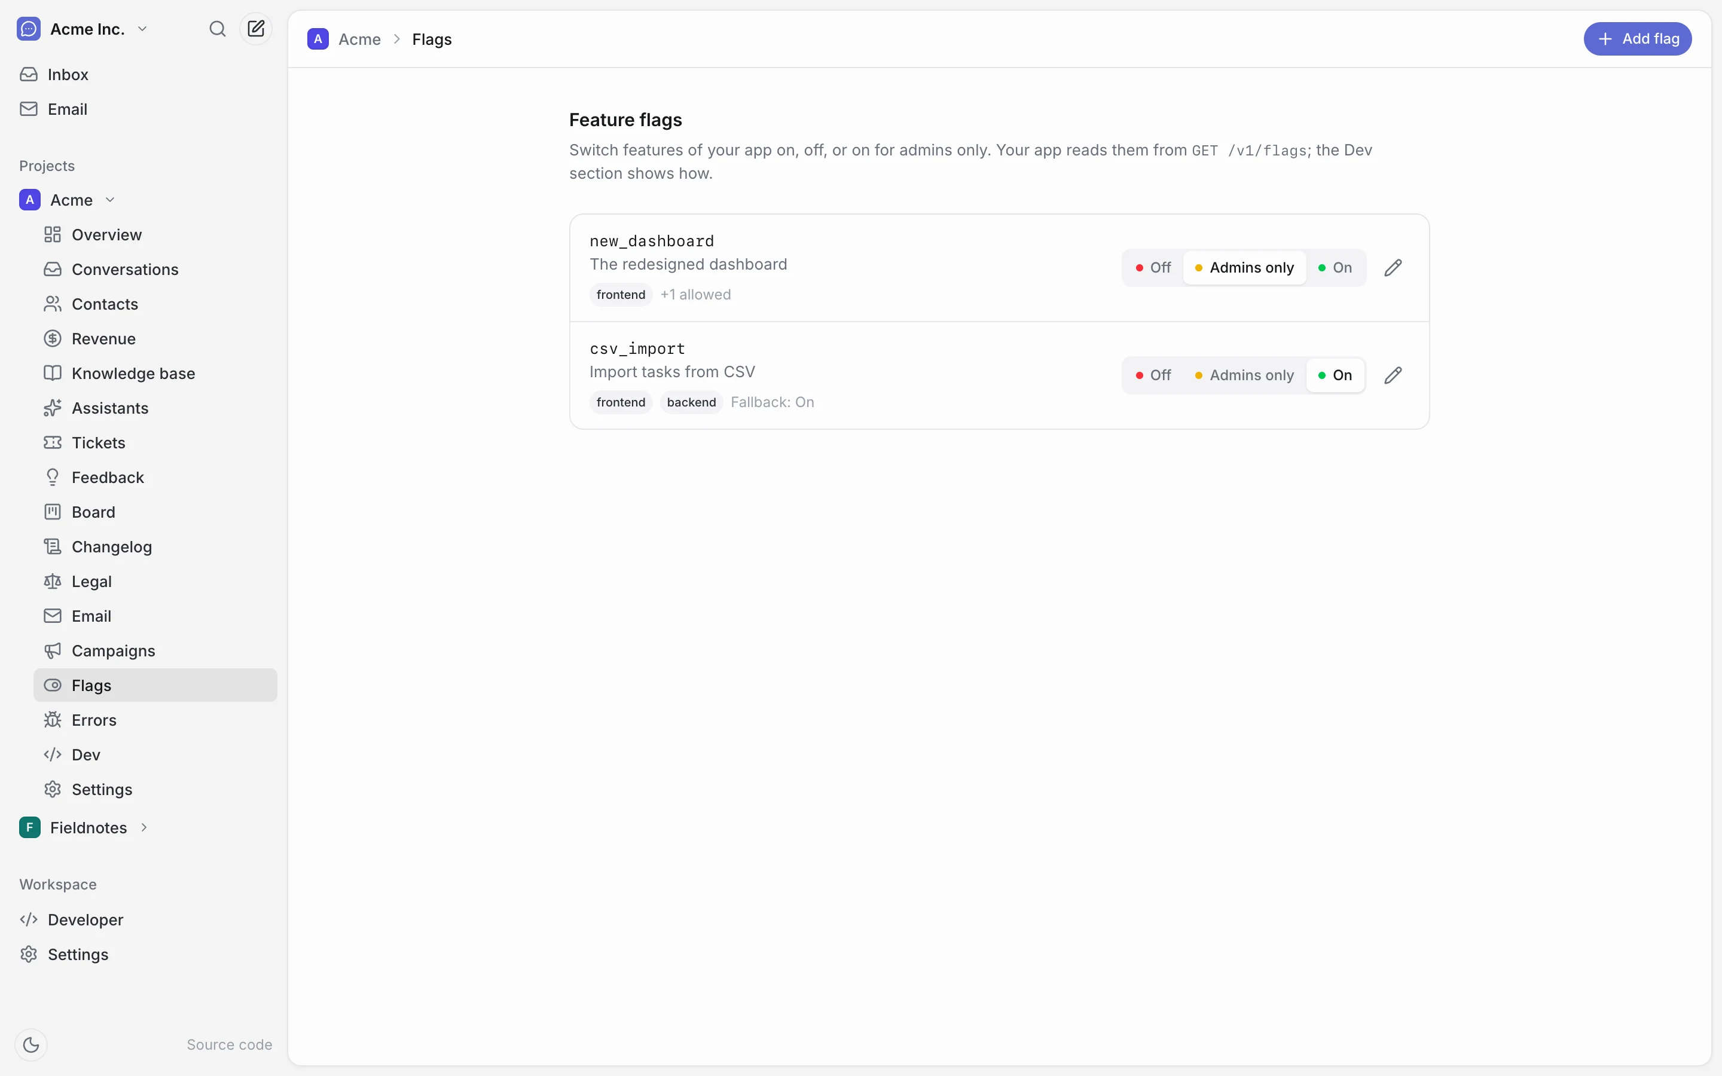Open the project Dev section
The image size is (1722, 1076).
pyautogui.click(x=155, y=754)
